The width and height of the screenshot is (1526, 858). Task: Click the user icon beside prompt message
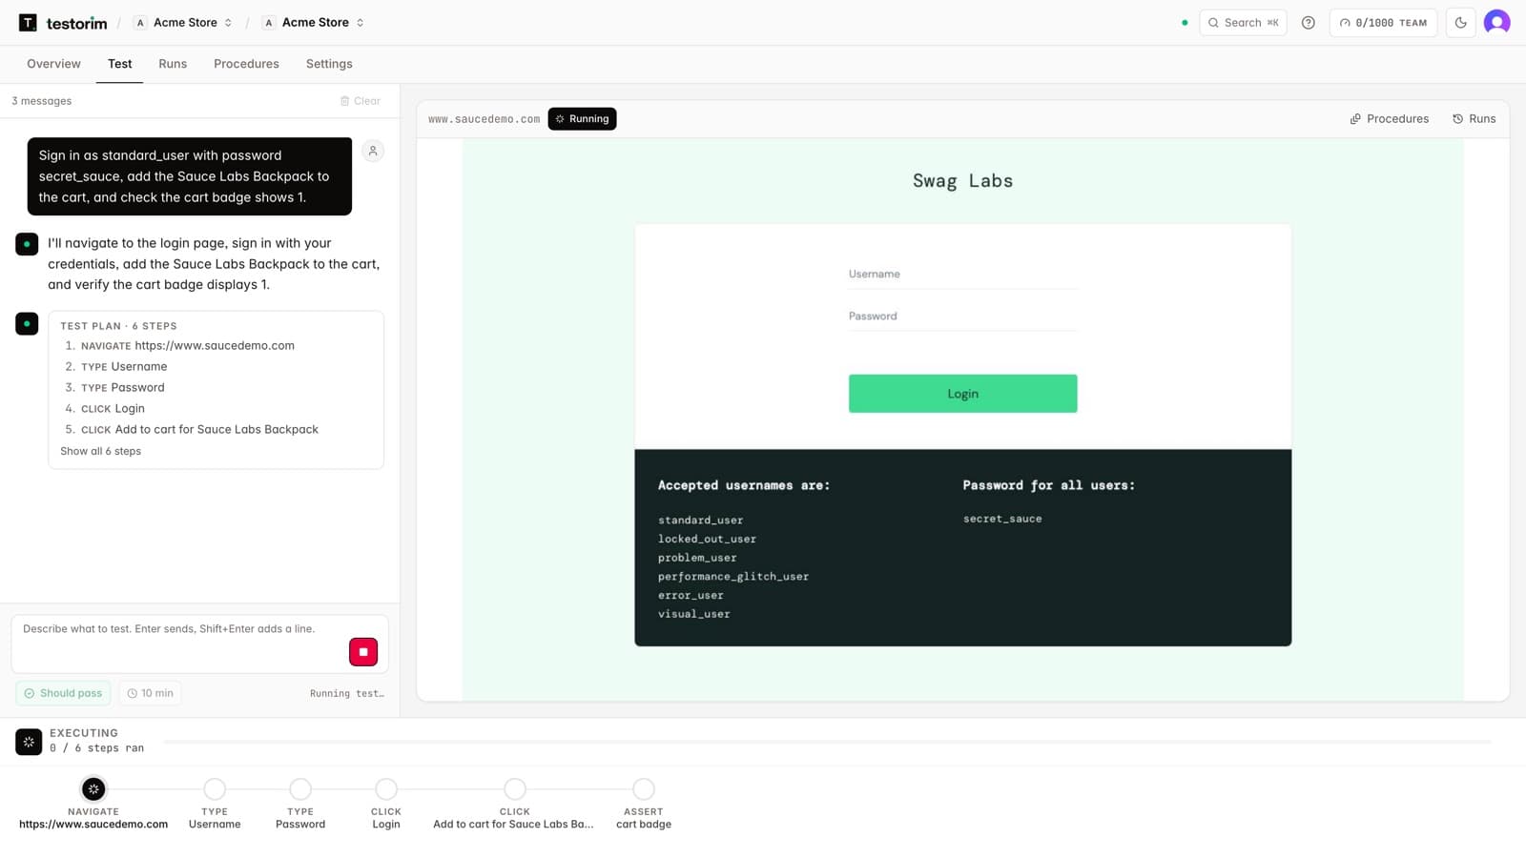373,151
